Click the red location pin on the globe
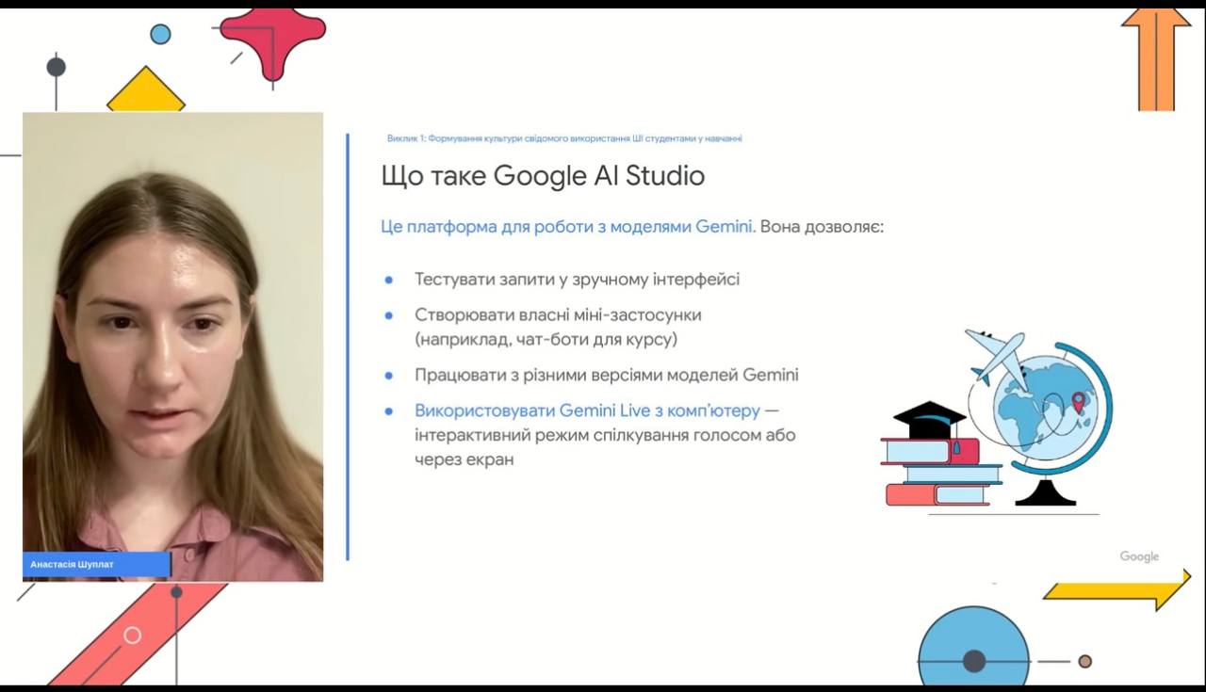 click(x=1078, y=404)
